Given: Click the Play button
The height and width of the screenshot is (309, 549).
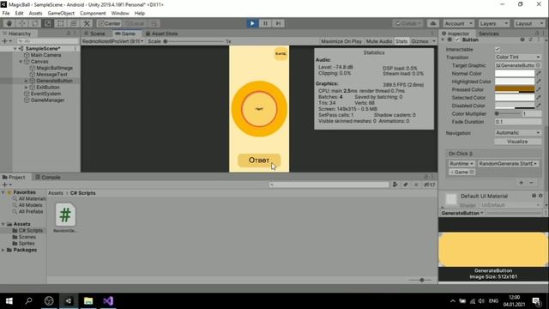Looking at the screenshot, I should (x=252, y=23).
